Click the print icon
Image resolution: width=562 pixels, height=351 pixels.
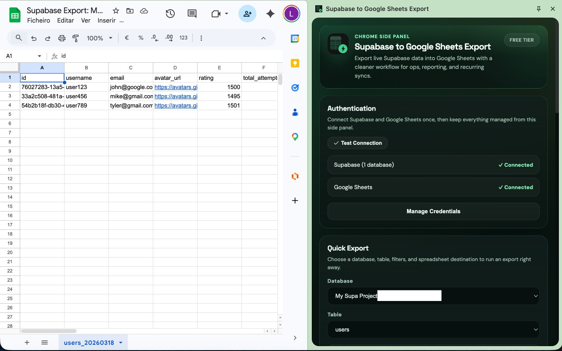click(x=62, y=38)
